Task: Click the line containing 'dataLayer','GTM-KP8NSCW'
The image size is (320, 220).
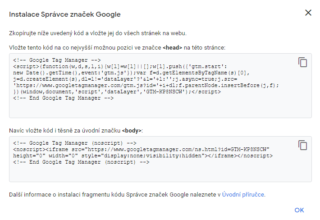Action: click(117, 92)
